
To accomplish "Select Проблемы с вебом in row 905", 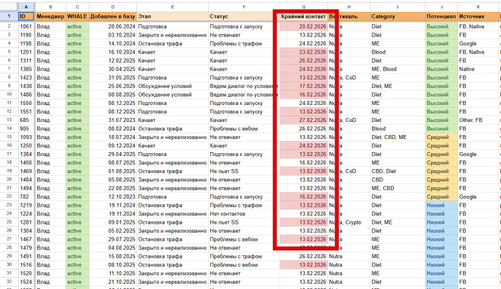I will point(244,129).
